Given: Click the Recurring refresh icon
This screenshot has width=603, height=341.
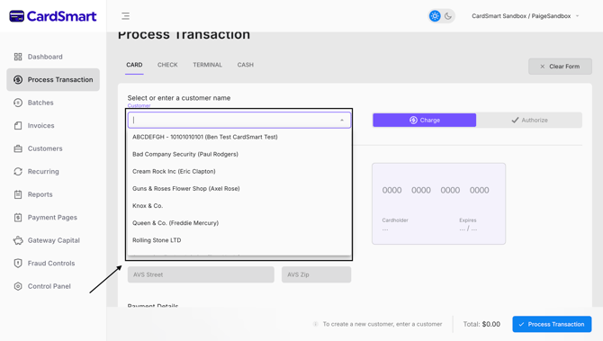Looking at the screenshot, I should coord(18,172).
